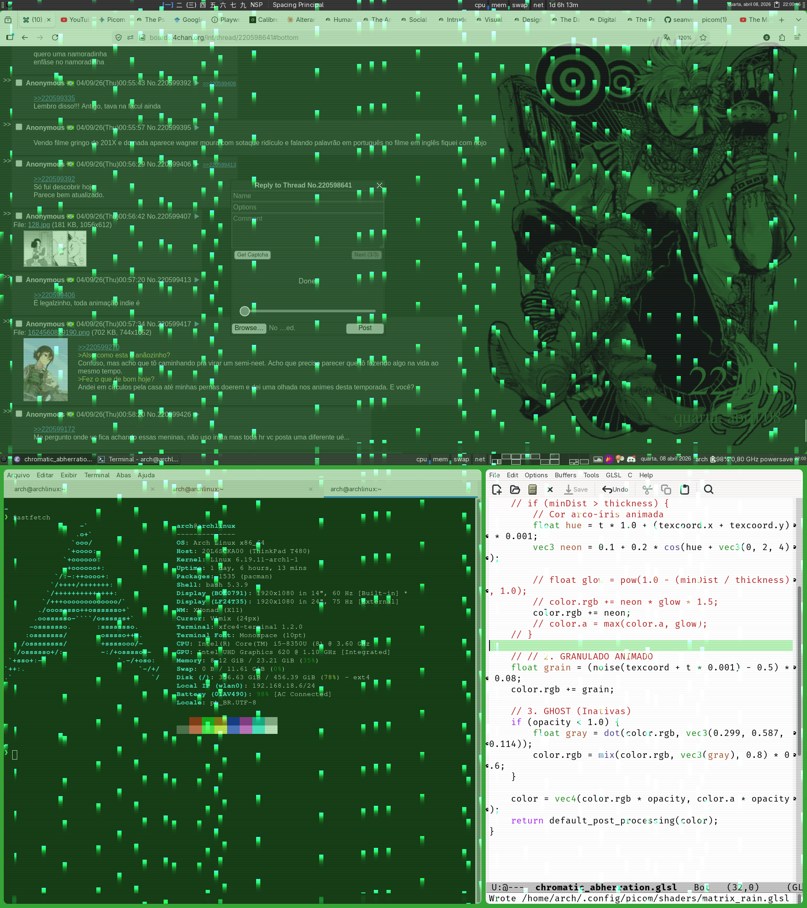Click the recent tabs icon left of the tab strip
Viewport: 807px width, 908px height.
point(8,20)
